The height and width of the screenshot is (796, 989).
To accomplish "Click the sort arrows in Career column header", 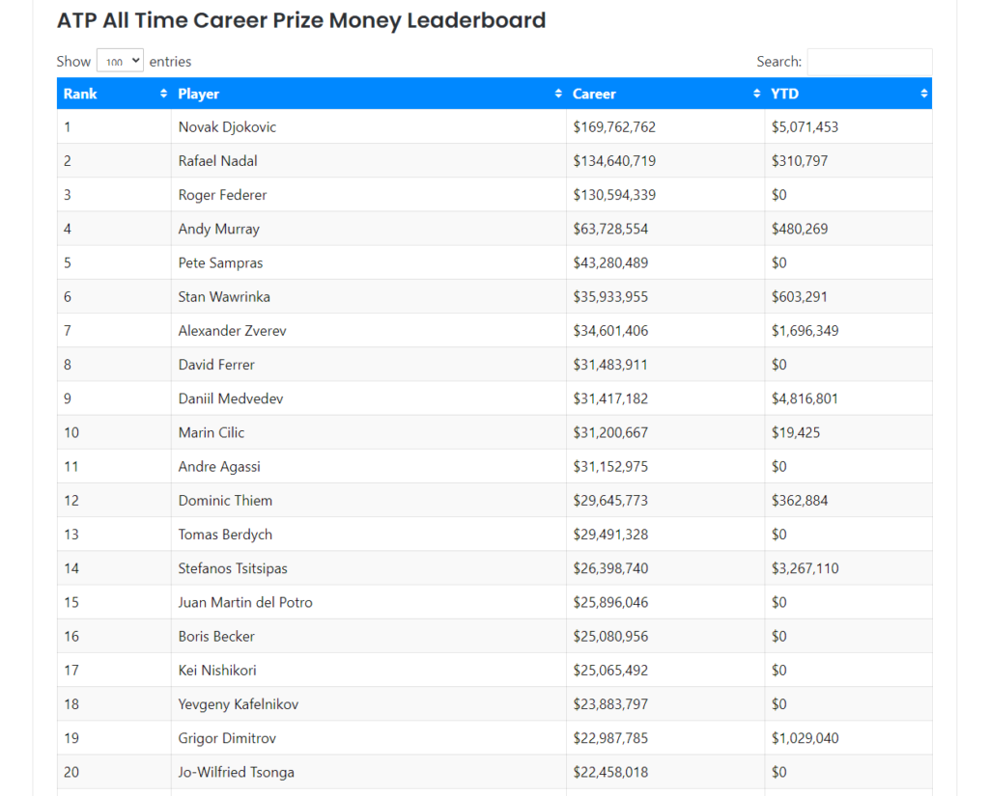I will pos(756,94).
